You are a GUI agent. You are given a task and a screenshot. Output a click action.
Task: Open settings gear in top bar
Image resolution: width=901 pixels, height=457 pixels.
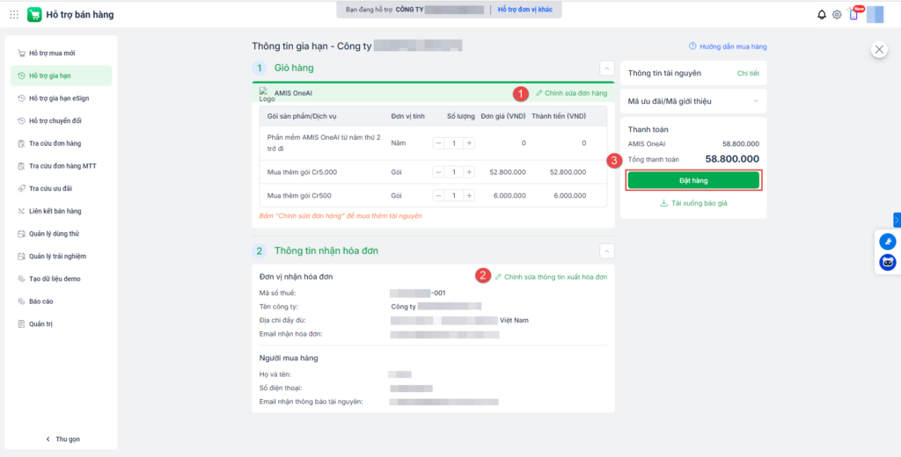837,15
